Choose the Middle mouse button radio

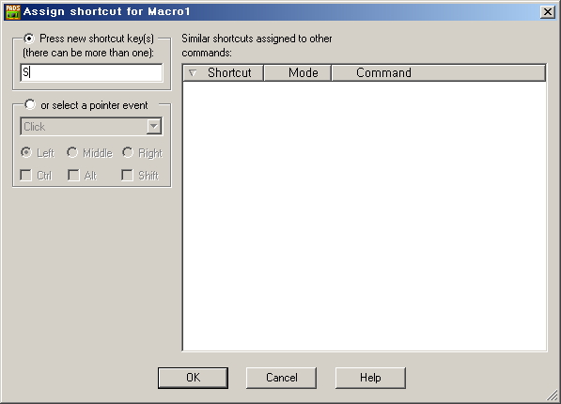pos(72,152)
